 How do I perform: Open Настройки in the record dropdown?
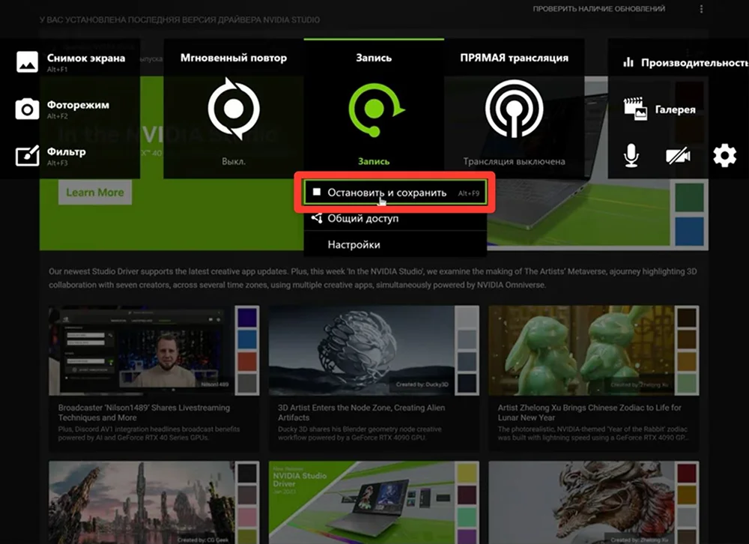pyautogui.click(x=354, y=244)
